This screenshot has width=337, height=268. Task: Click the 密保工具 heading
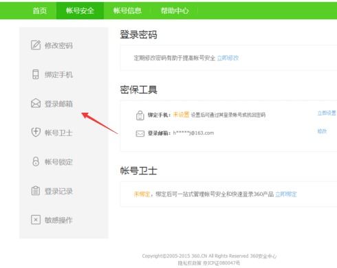(138, 89)
